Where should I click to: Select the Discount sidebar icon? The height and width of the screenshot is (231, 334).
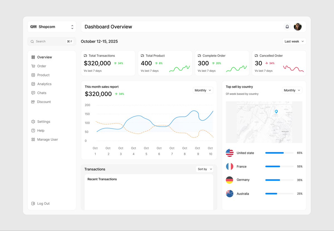[33, 102]
